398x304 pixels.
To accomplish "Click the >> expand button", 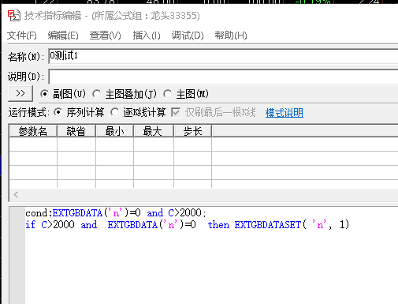I will [x=20, y=93].
